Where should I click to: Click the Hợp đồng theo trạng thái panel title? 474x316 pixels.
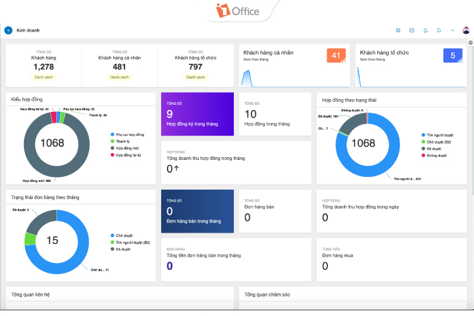click(349, 100)
